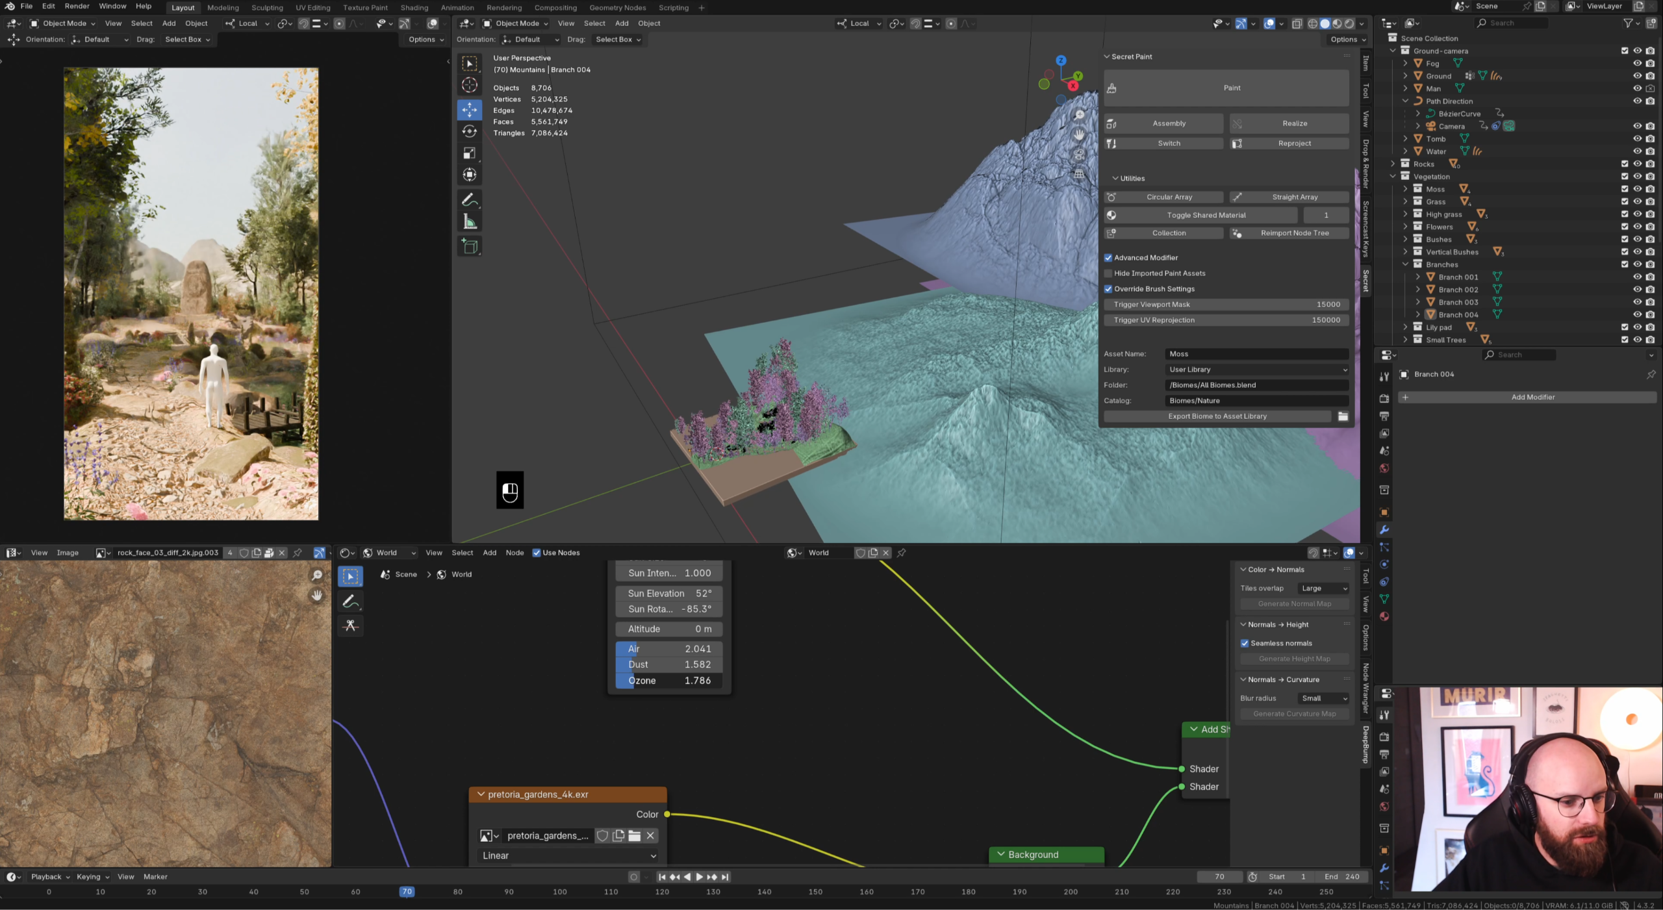Expand the Rocks collection in outliner
This screenshot has height=910, width=1663.
[1393, 164]
